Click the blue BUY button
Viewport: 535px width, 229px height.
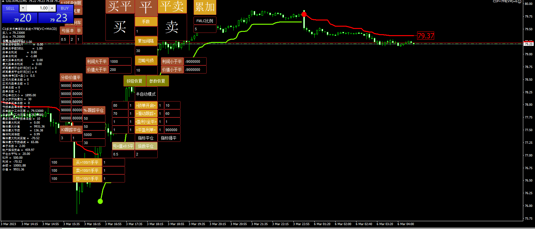(x=65, y=8)
